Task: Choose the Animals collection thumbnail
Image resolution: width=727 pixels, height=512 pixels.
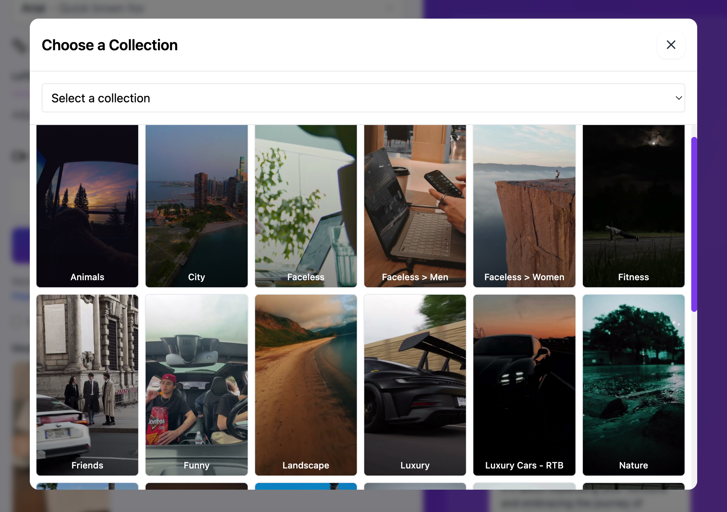Action: click(x=87, y=206)
